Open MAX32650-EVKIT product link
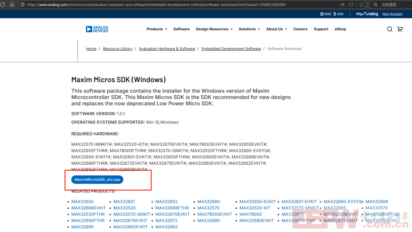 coord(257,202)
